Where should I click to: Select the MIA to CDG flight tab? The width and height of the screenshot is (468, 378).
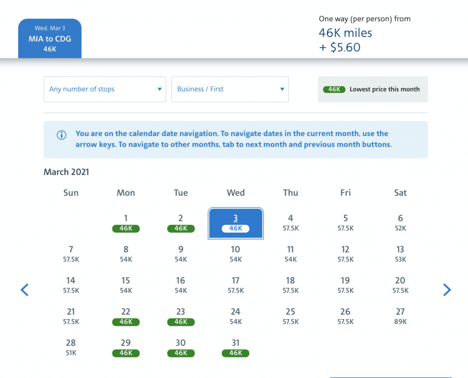point(50,39)
